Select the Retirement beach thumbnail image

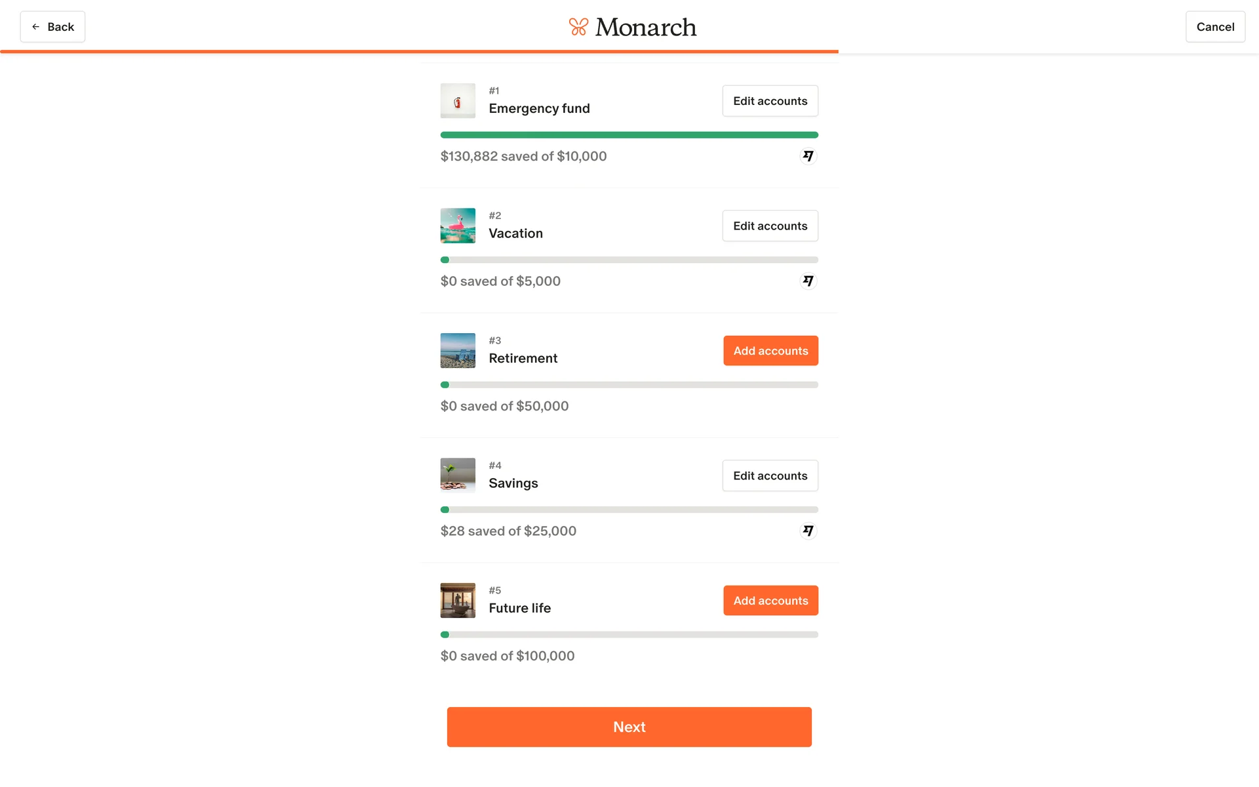[x=458, y=351]
